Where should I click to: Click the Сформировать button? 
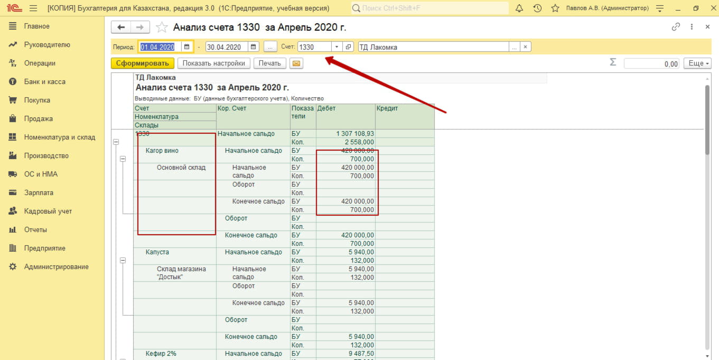[142, 63]
